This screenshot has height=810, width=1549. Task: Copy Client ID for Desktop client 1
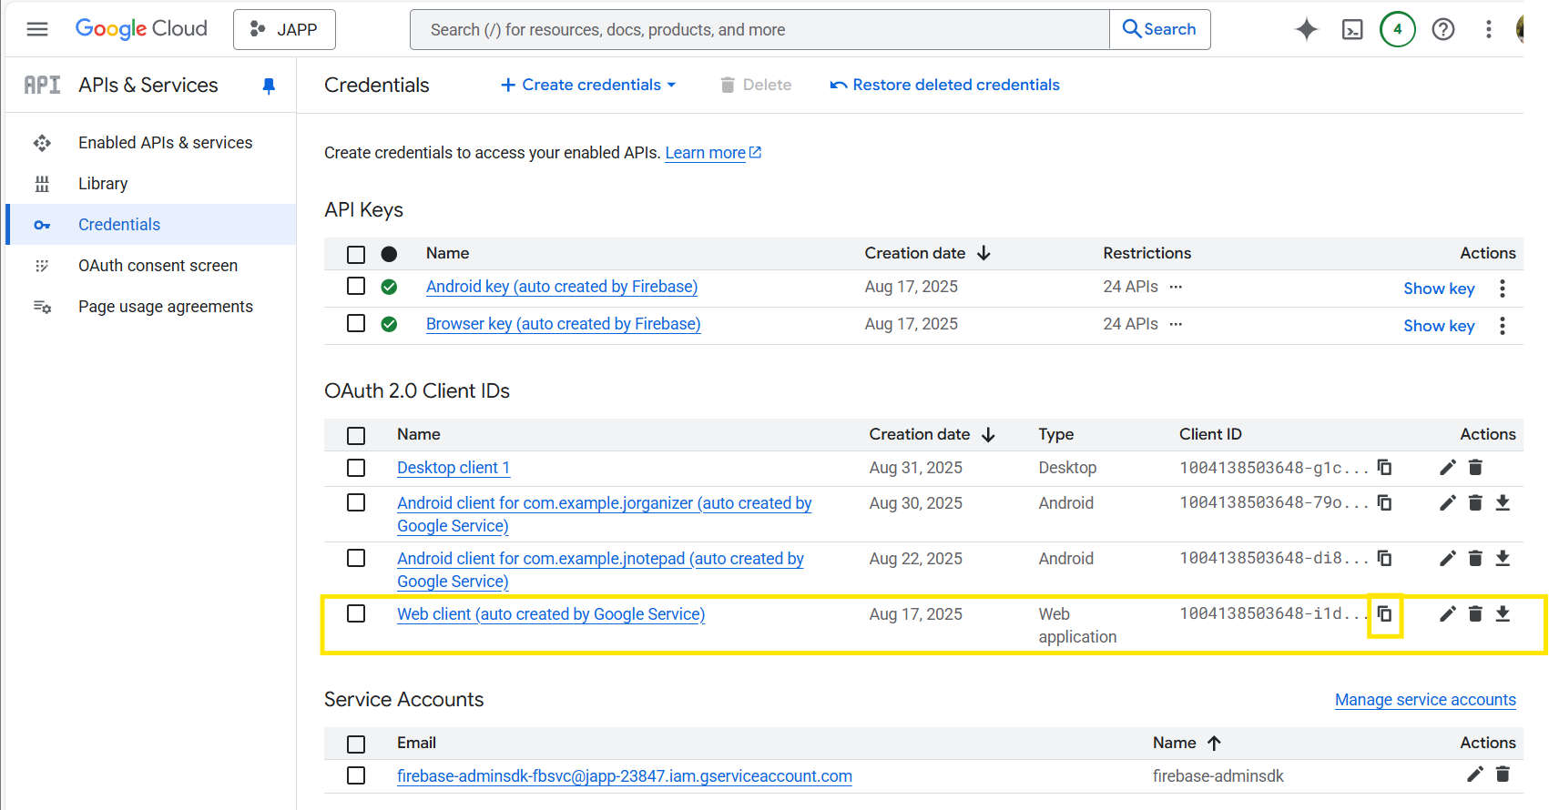tap(1384, 468)
